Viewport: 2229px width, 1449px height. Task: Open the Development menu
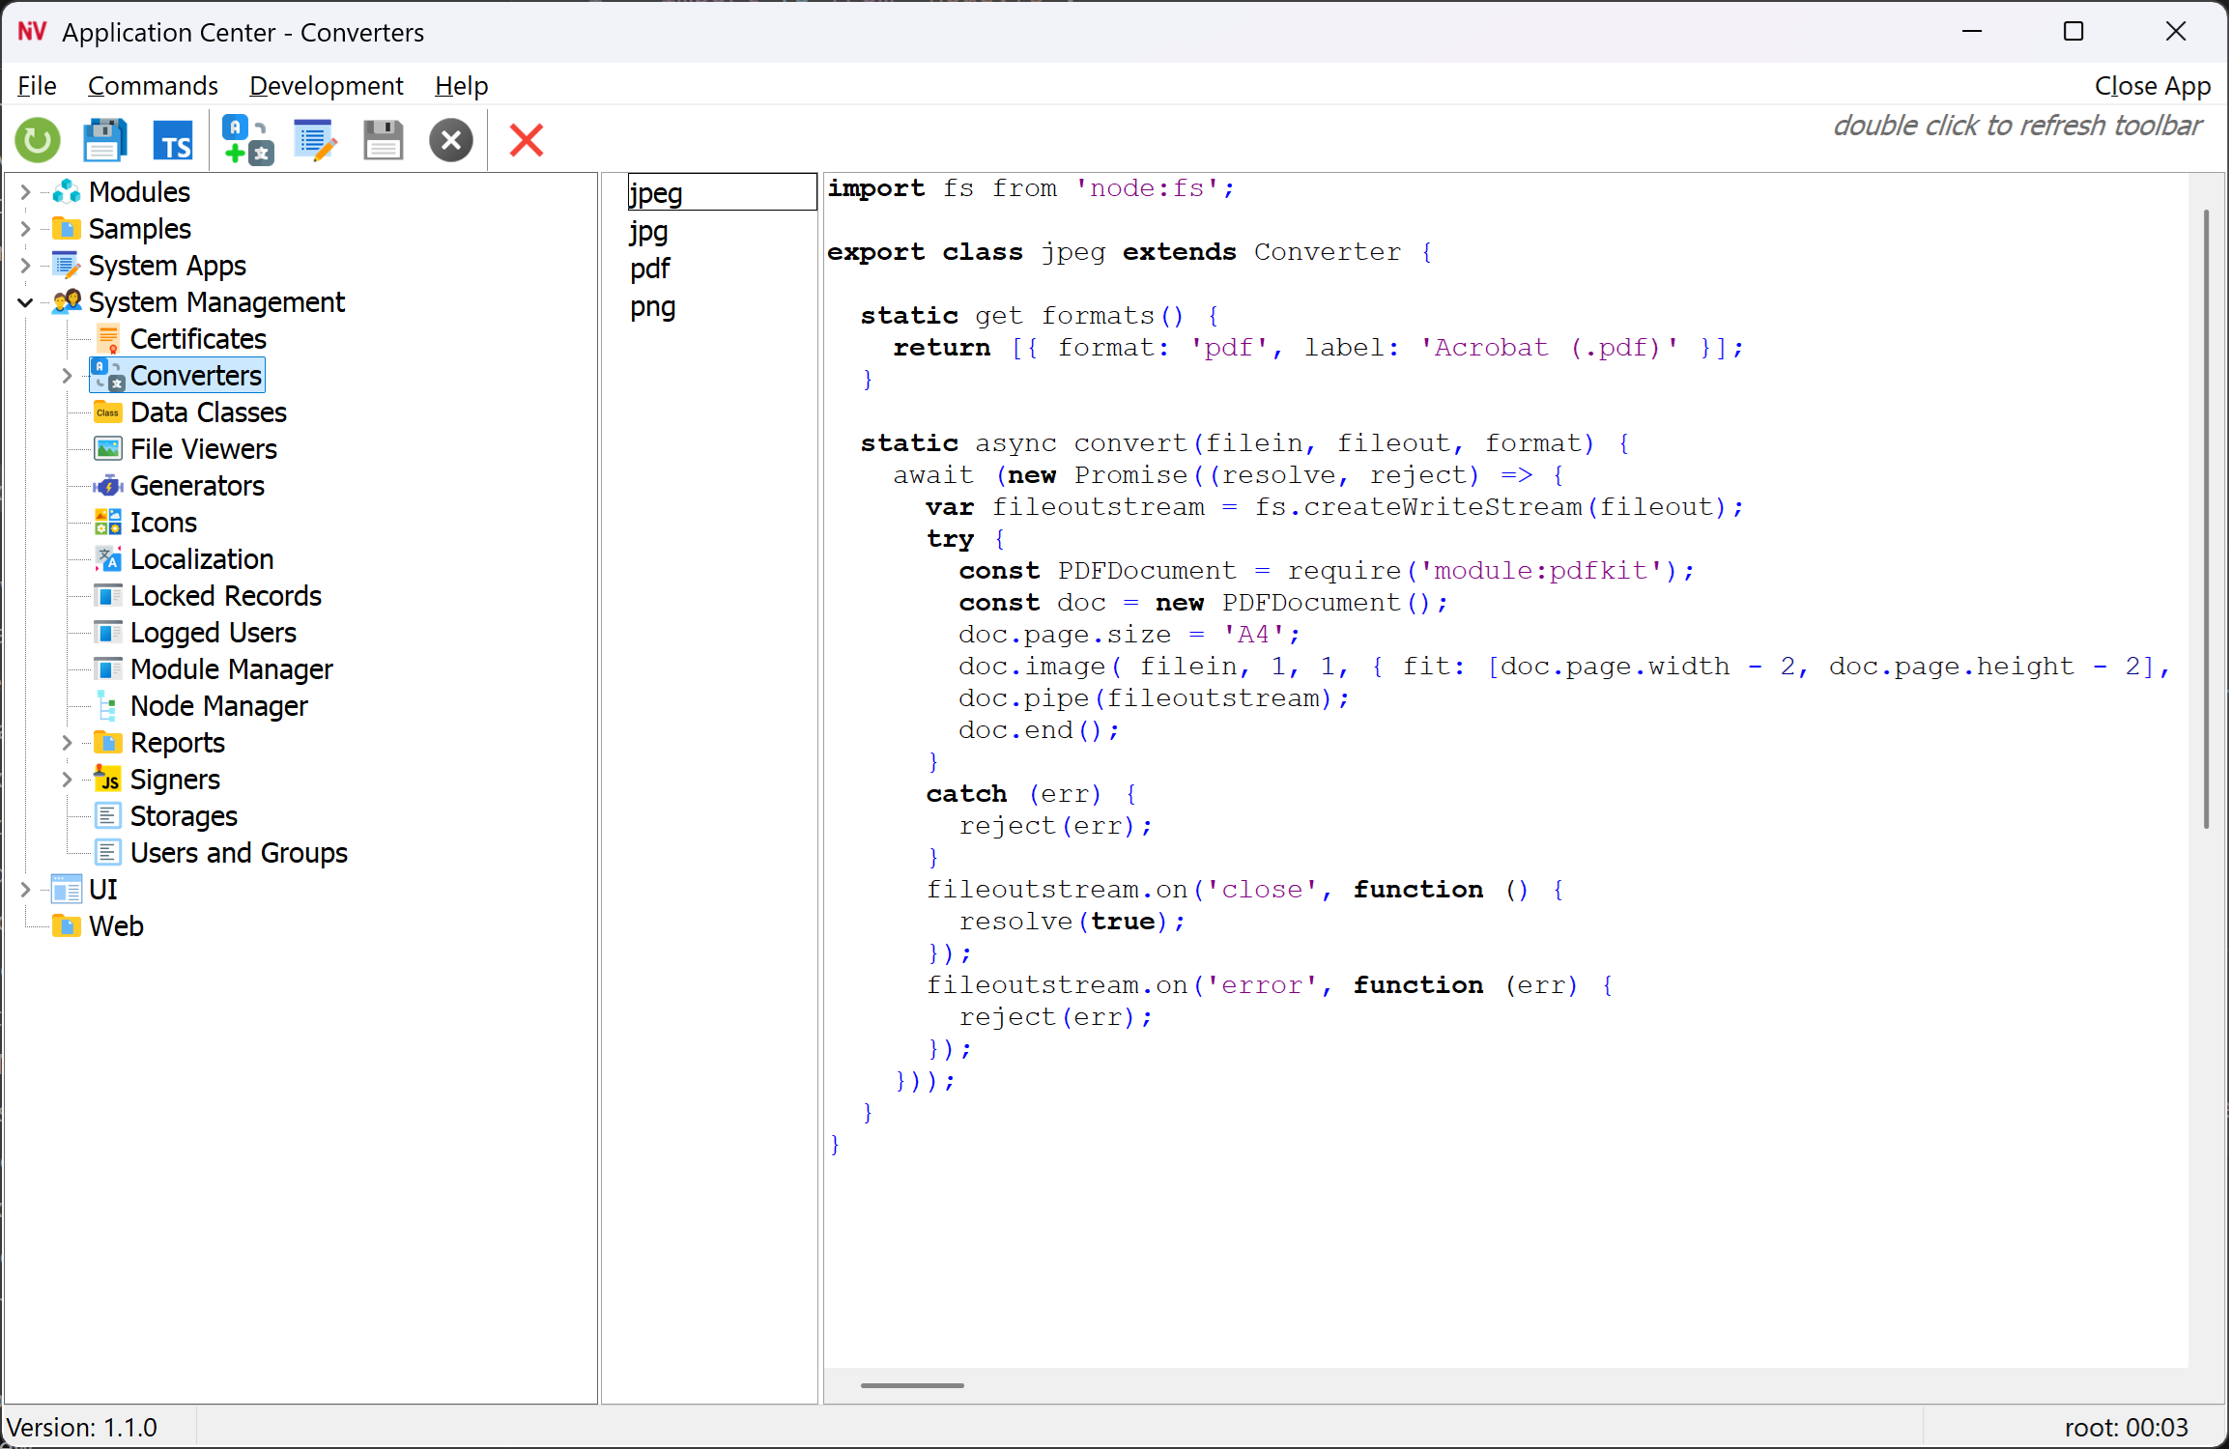(x=326, y=86)
